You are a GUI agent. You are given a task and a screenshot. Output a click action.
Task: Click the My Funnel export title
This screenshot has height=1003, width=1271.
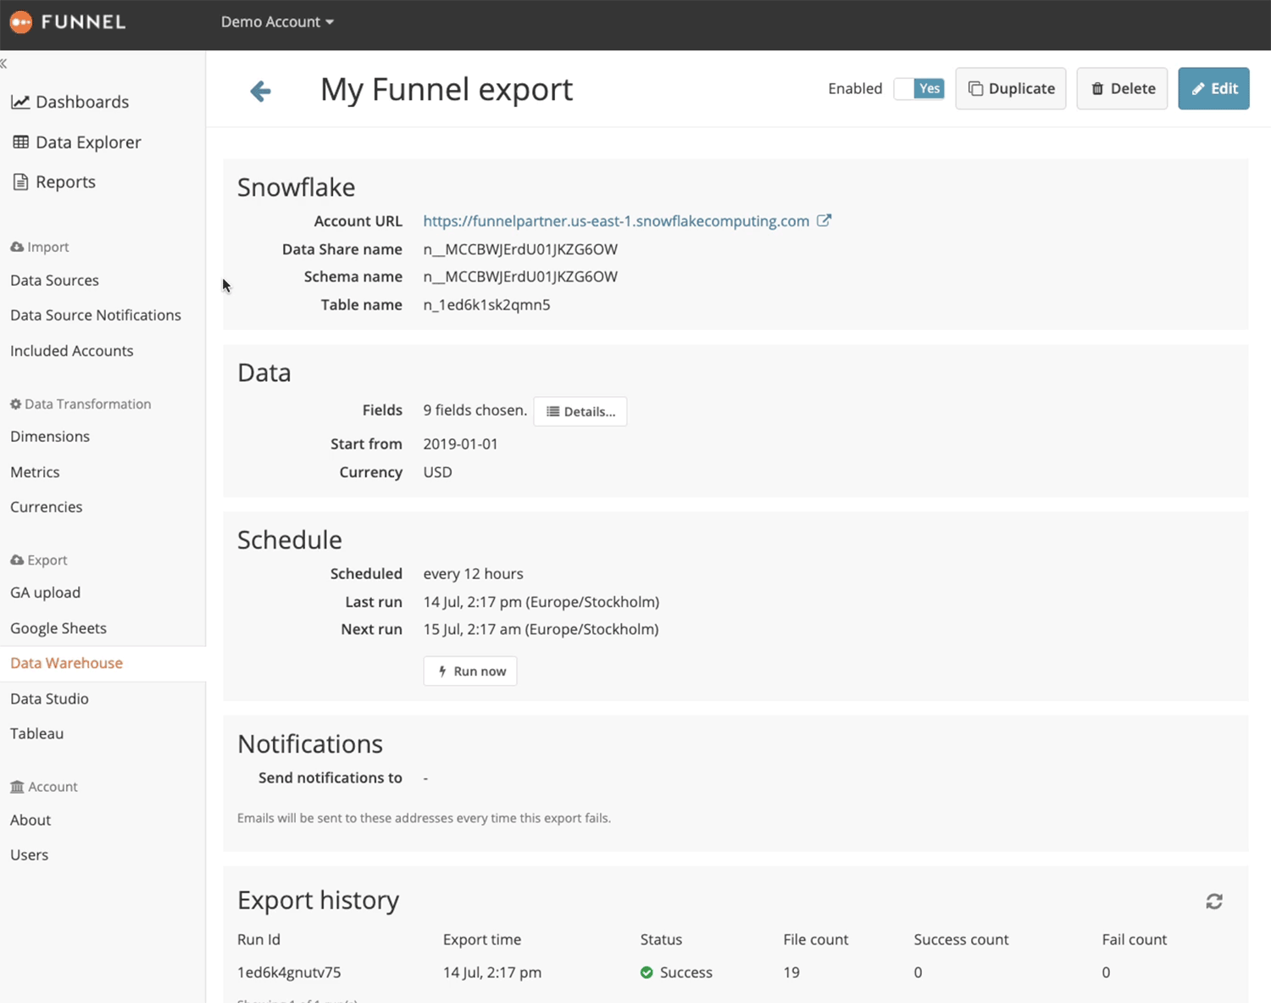[447, 90]
